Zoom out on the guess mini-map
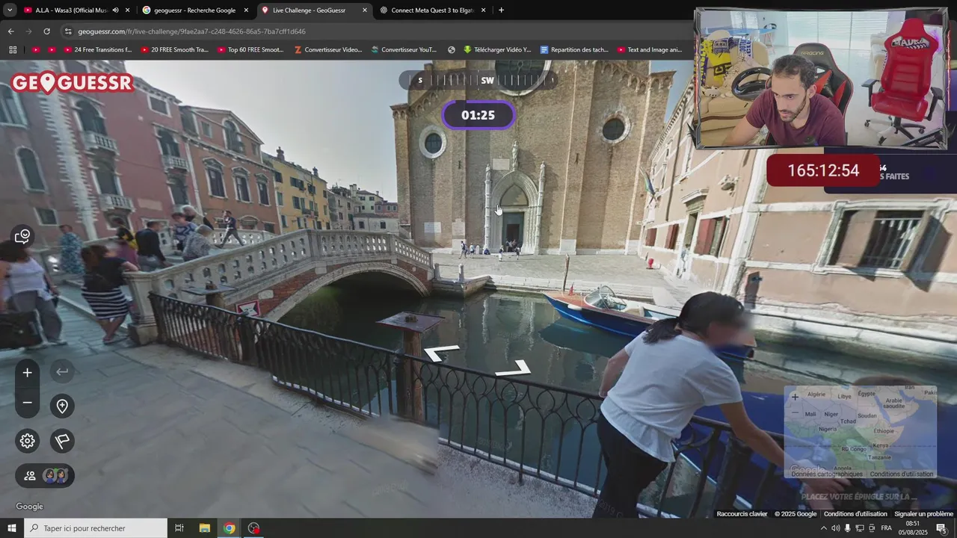The width and height of the screenshot is (957, 538). coord(795,412)
